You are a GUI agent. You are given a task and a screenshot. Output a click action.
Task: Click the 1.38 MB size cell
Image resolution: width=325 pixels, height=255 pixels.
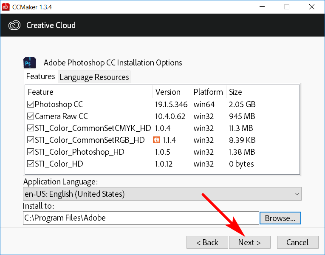[x=242, y=152]
